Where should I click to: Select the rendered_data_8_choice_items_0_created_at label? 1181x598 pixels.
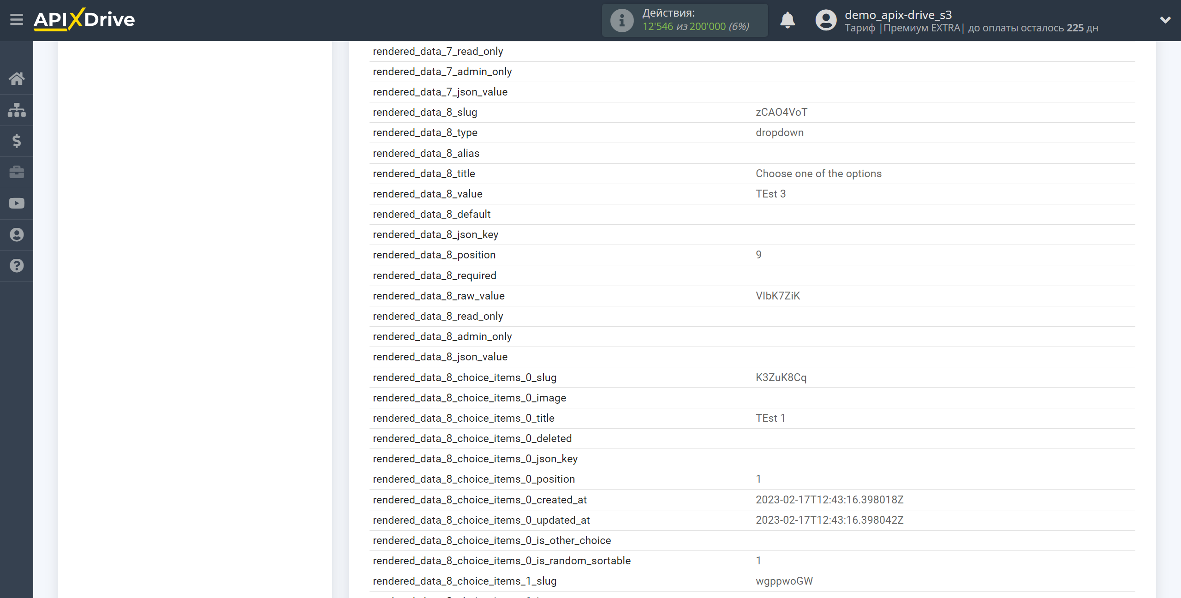click(480, 500)
